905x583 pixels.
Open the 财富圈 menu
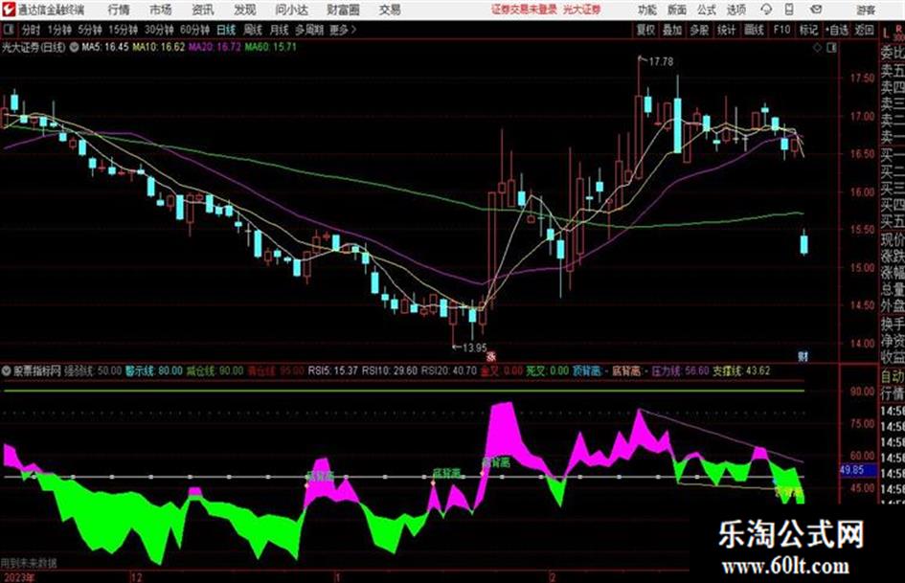(343, 10)
